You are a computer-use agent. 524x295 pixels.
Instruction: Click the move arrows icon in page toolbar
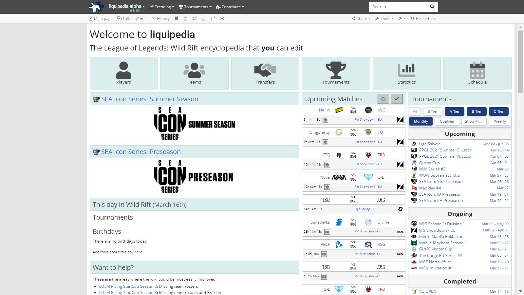pyautogui.click(x=195, y=19)
